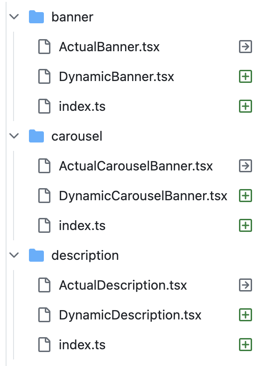Viewport: 267px width, 366px height.
Task: Click the added status icon for DynamicCarouselBanner.tsx
Action: [x=246, y=196]
